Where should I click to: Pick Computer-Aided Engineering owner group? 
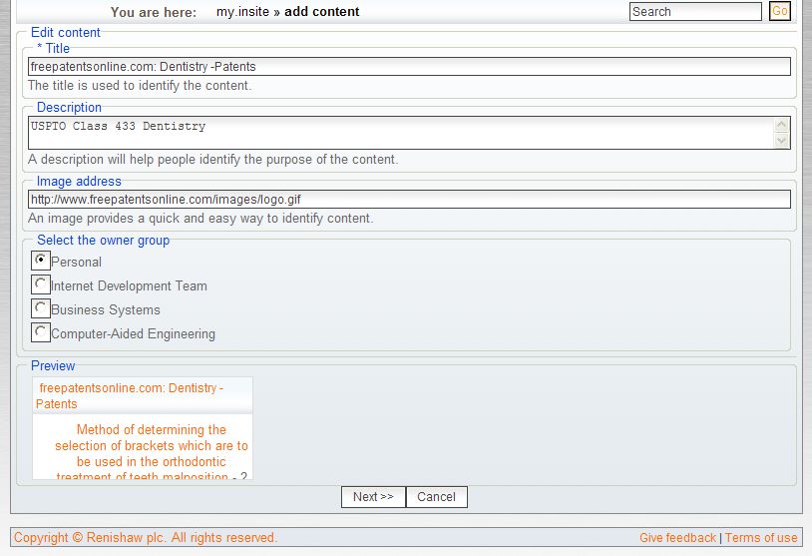point(41,332)
